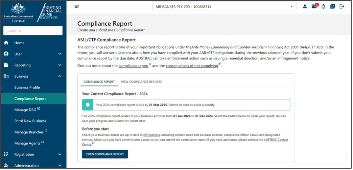This screenshot has width=353, height=170.
Task: Expand the User menu chevron
Action: tap(60, 54)
